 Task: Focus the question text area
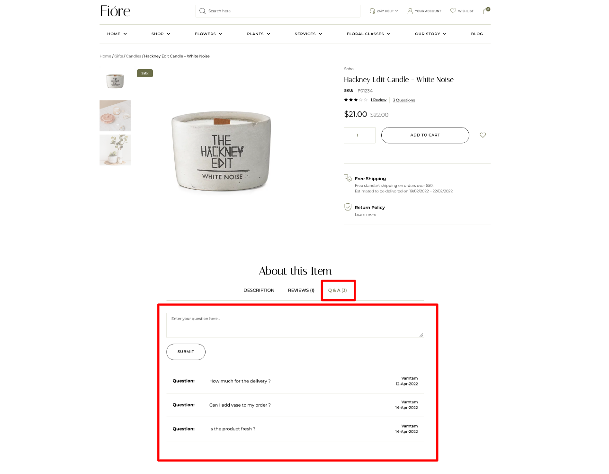point(295,325)
